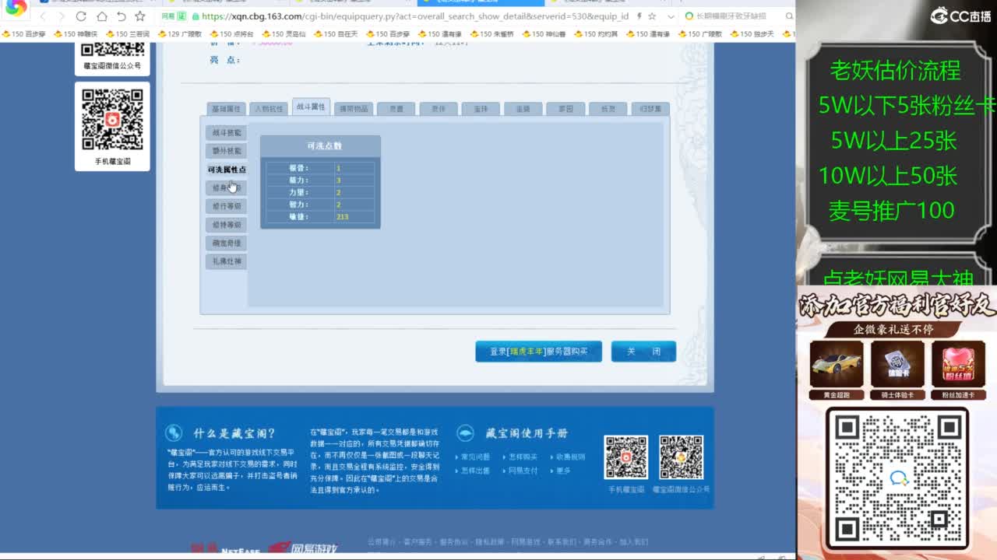Select 可洗属性点 in the side menu
Viewport: 997px width, 560px height.
tap(227, 170)
